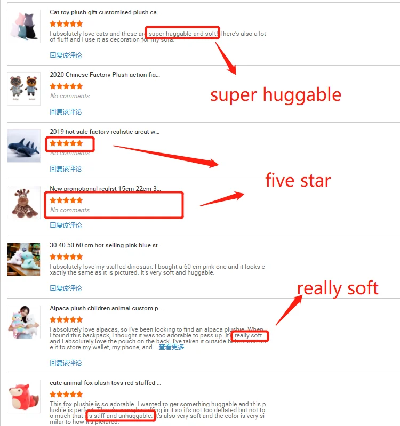The width and height of the screenshot is (400, 426).
Task: Open the cat plush toy thumbnail
Action: pos(23,26)
